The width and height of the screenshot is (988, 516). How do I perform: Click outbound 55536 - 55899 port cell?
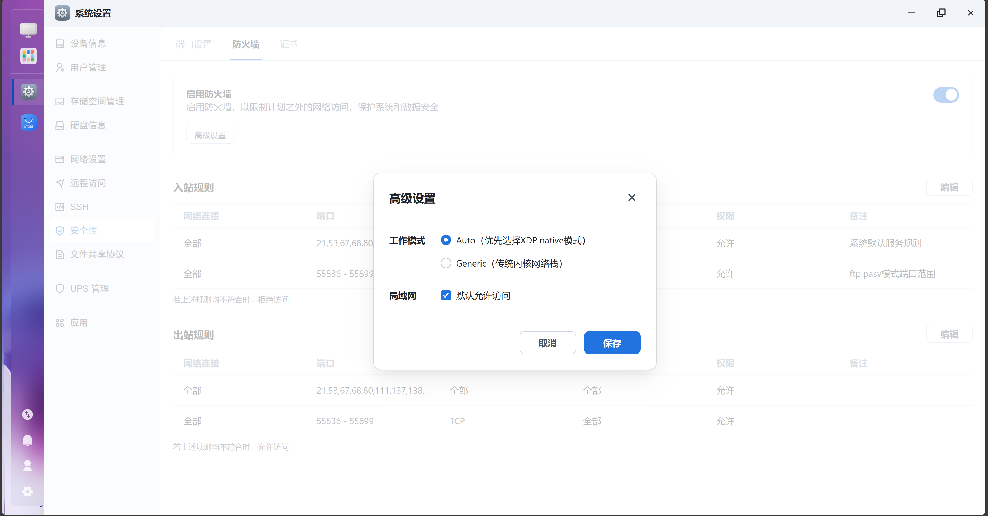pyautogui.click(x=345, y=421)
